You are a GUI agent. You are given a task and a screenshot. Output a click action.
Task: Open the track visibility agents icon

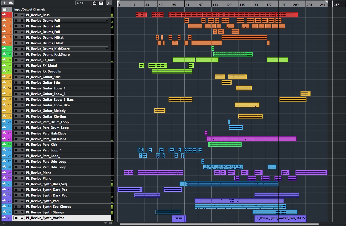tap(95, 3)
